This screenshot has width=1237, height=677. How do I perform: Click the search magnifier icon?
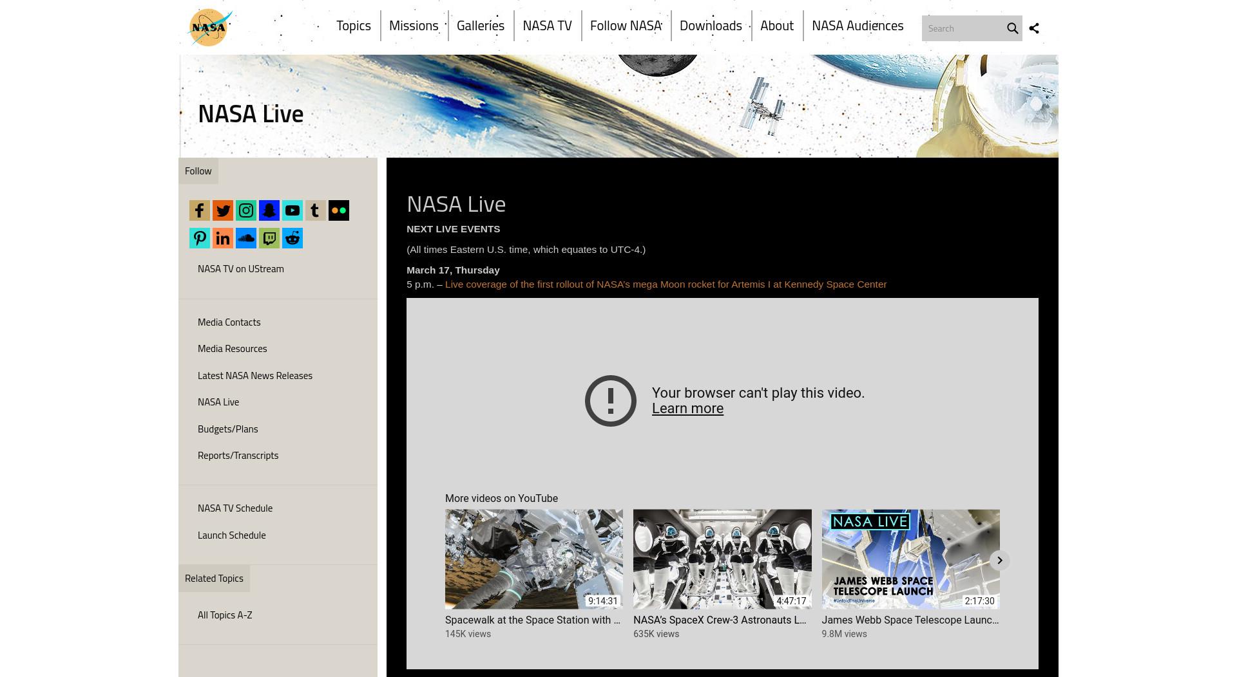tap(1012, 28)
